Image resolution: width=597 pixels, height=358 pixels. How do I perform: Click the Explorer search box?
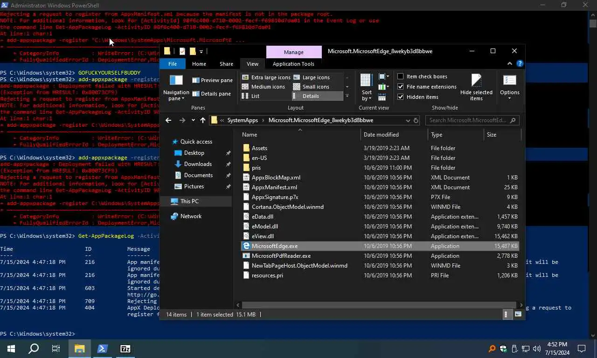click(472, 120)
